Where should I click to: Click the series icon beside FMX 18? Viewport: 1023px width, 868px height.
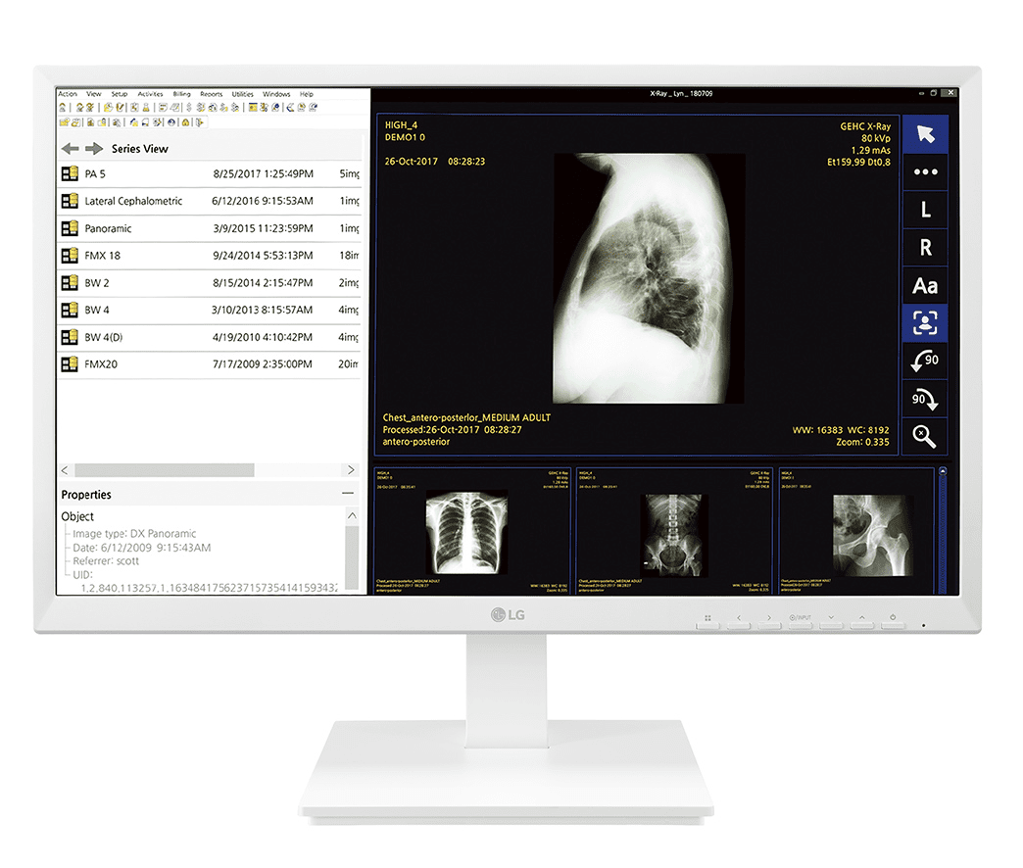[70, 255]
